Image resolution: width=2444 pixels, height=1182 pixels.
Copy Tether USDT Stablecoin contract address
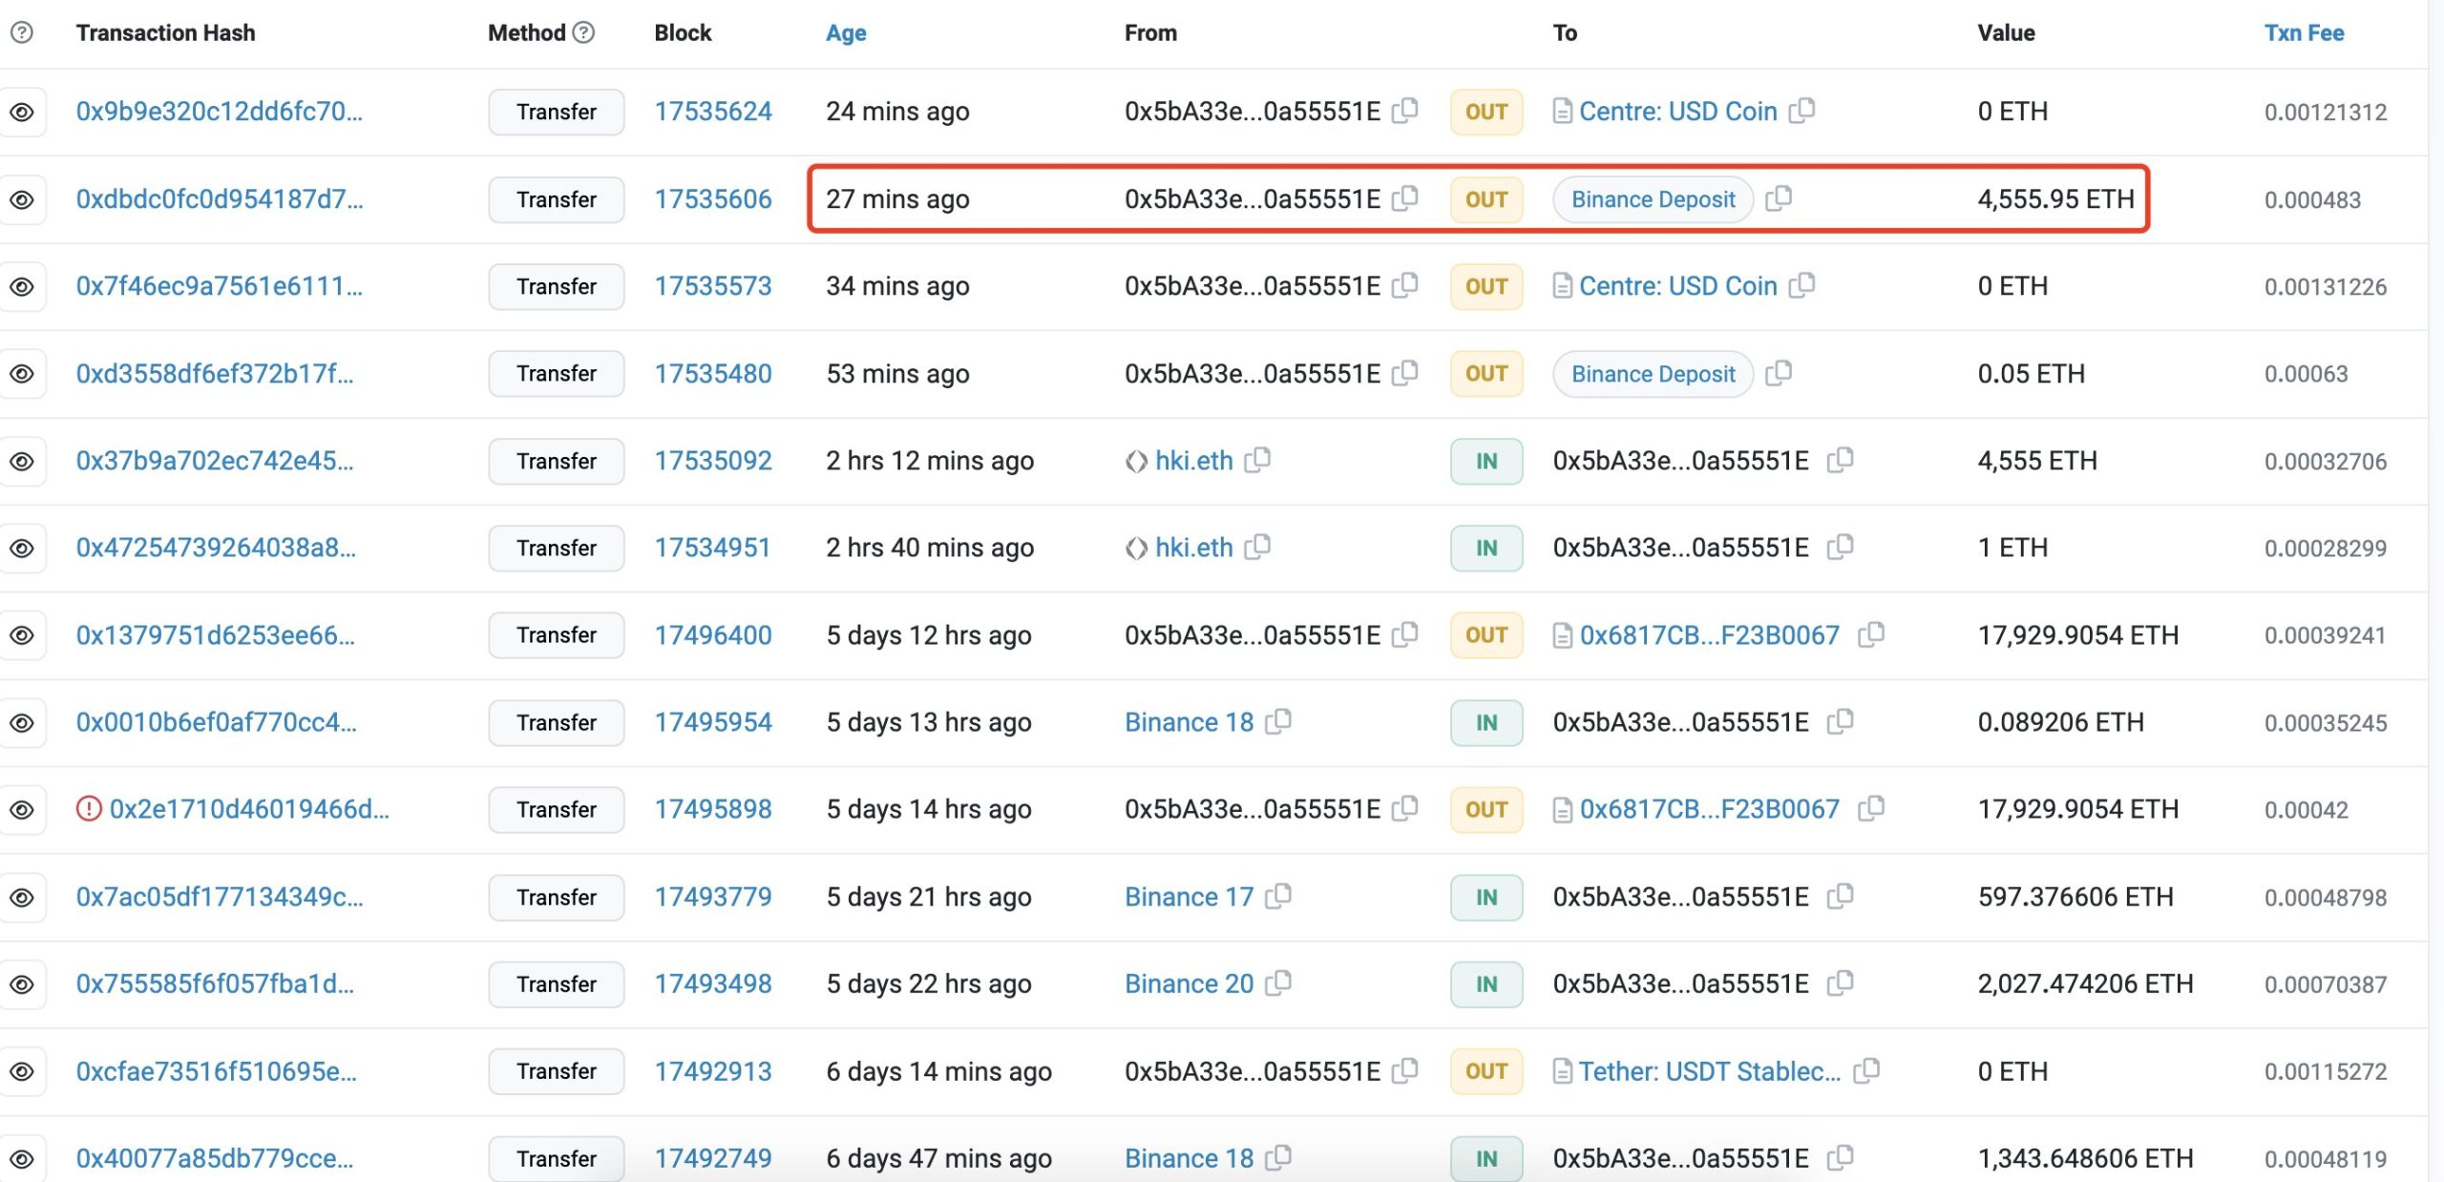(x=1866, y=1070)
